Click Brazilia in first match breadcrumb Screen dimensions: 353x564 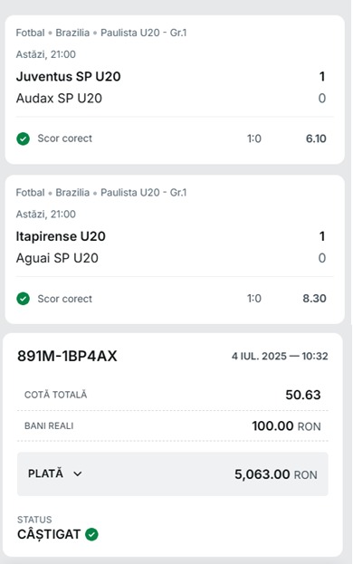point(72,33)
